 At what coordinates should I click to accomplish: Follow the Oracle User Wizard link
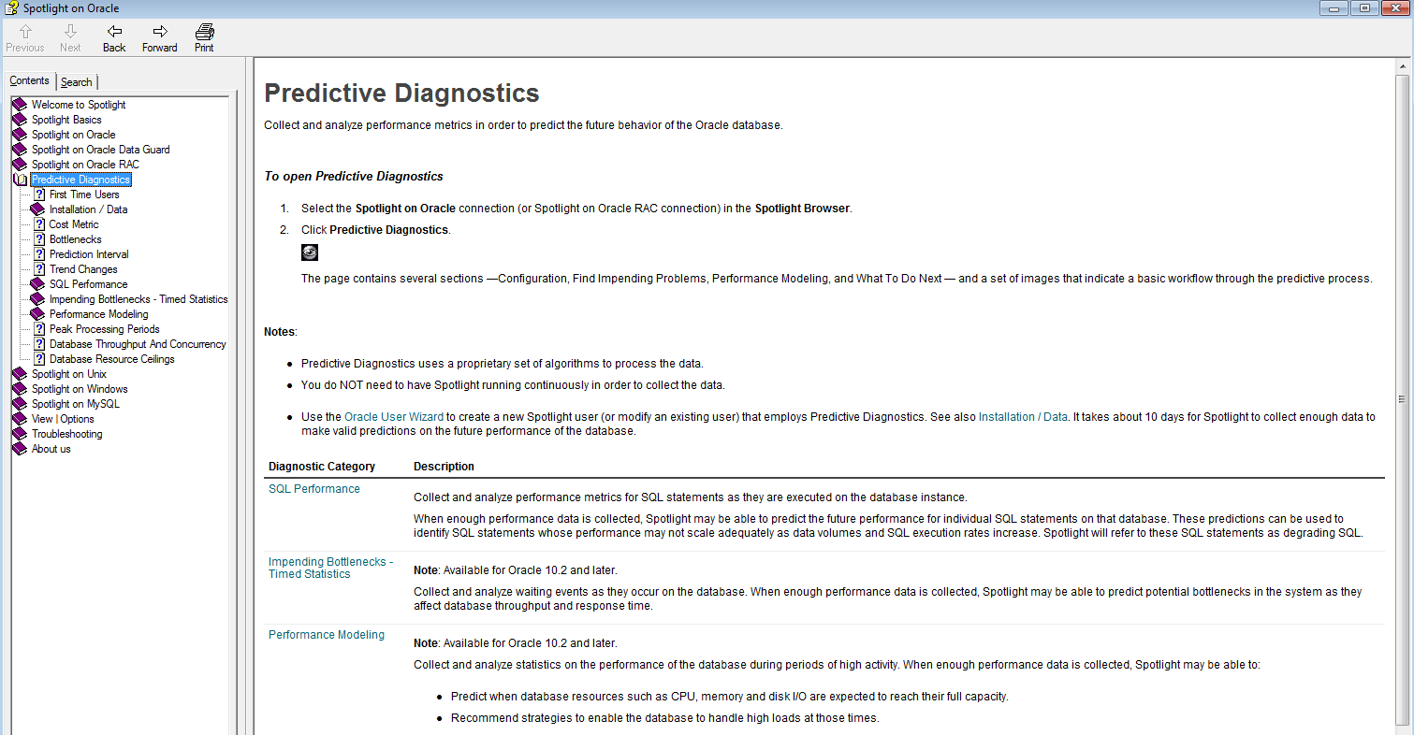click(394, 417)
